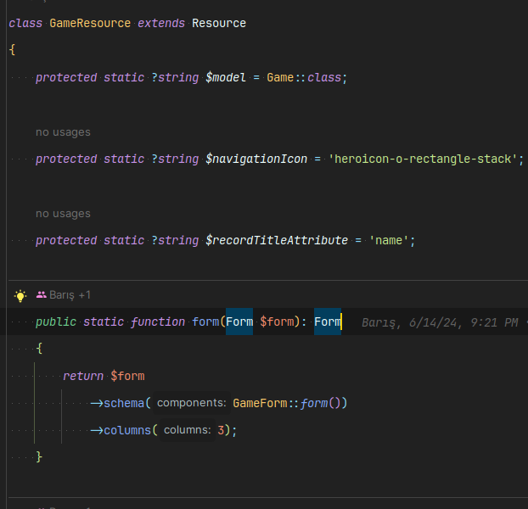Click the 'components:' parameter inlay hint
528x509 pixels.
click(x=191, y=403)
